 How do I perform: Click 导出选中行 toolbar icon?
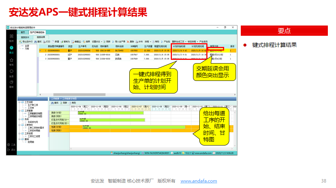(20, 42)
